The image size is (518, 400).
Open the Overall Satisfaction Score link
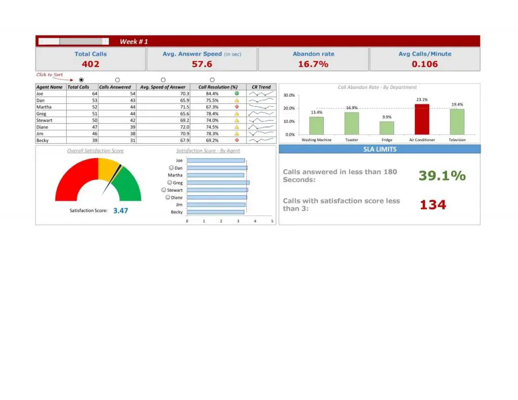95,150
